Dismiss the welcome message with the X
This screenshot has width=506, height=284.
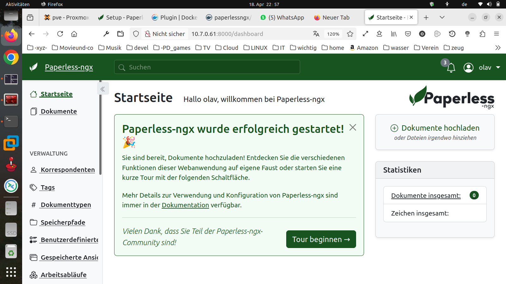click(x=353, y=127)
